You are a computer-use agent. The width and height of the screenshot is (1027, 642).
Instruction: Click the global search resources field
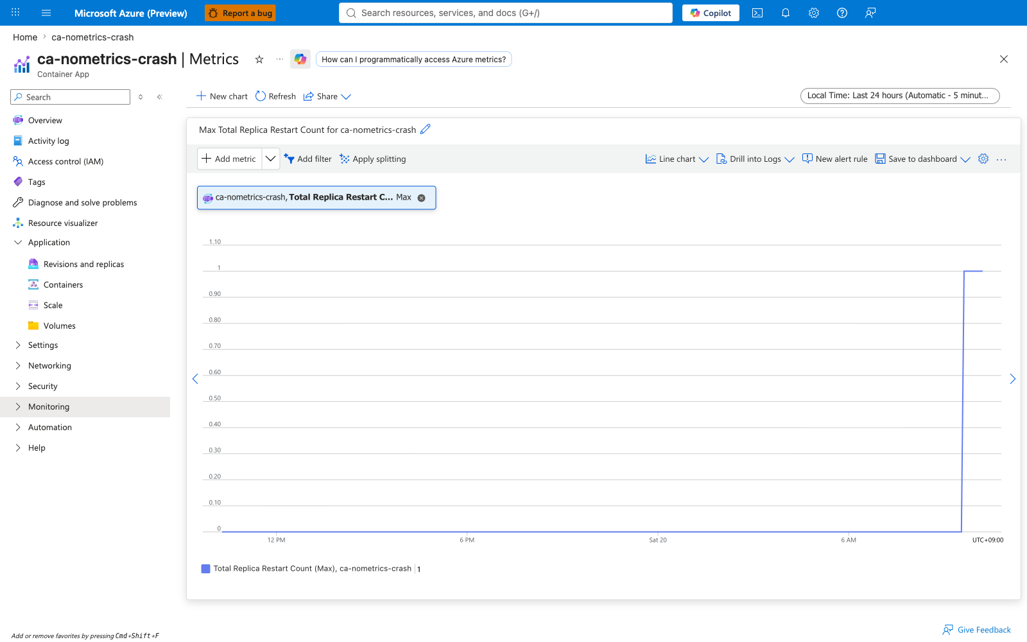[x=506, y=13]
